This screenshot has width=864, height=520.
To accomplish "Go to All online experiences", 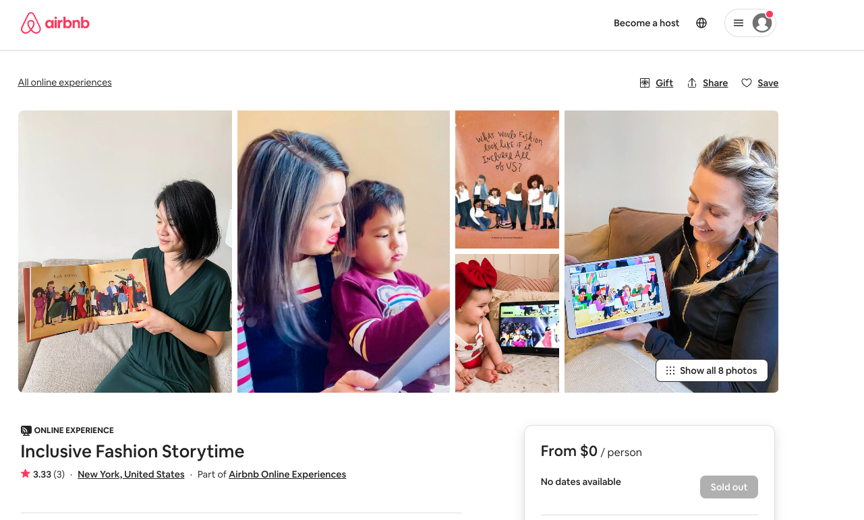I will click(x=65, y=82).
